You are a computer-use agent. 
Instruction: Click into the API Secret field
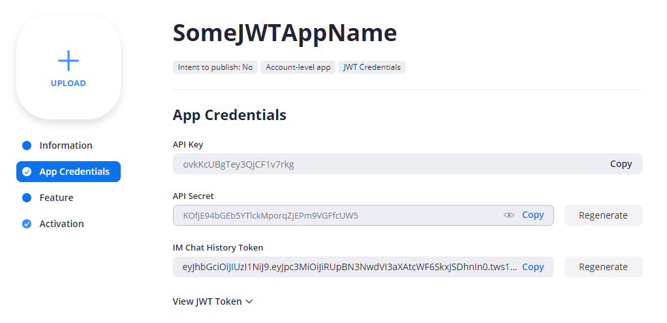tap(364, 215)
